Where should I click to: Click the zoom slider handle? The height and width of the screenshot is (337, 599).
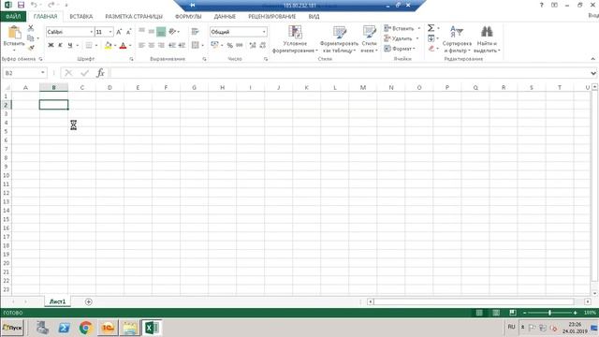(x=549, y=313)
